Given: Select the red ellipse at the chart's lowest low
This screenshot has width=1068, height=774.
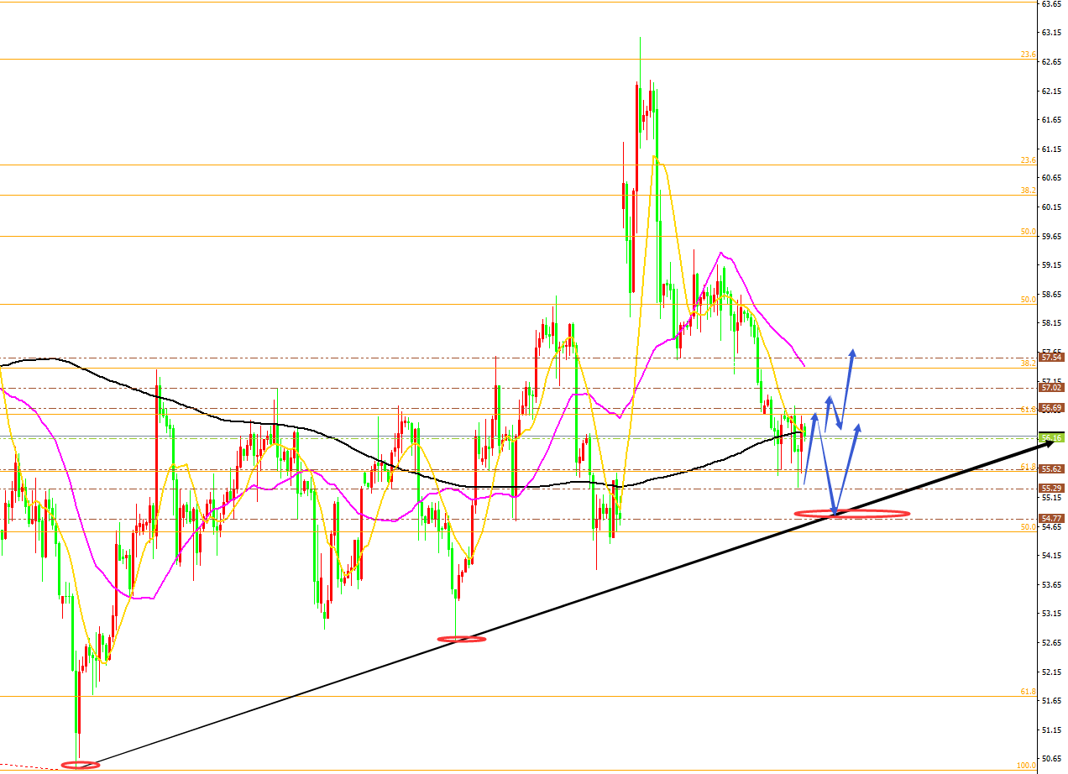Looking at the screenshot, I should click(81, 764).
